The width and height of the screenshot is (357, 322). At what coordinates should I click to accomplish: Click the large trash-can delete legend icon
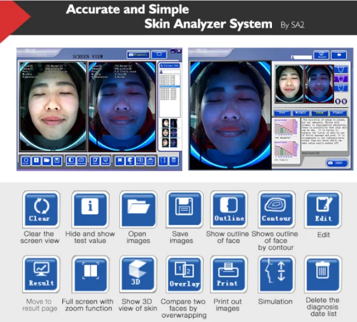tap(323, 274)
